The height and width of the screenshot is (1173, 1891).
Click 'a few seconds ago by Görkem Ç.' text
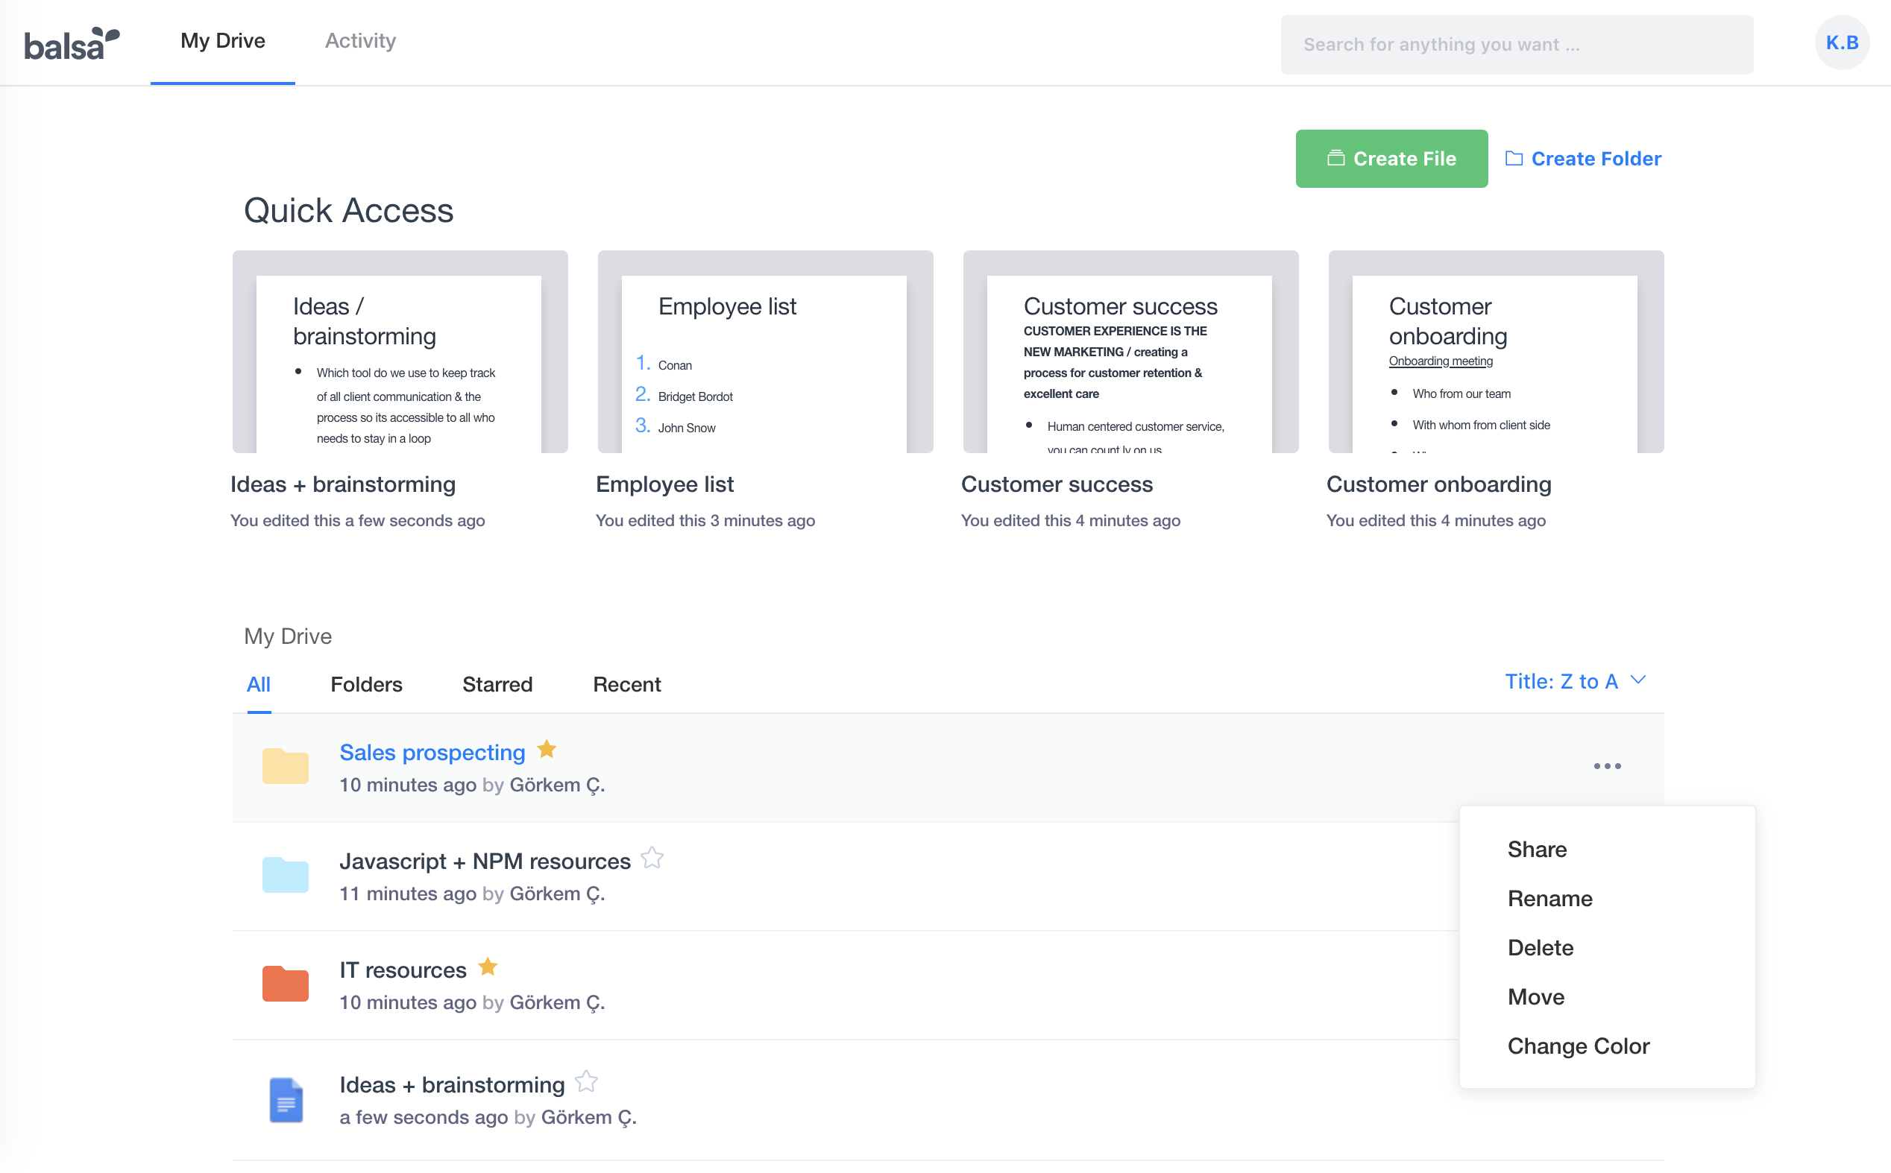pyautogui.click(x=488, y=1117)
